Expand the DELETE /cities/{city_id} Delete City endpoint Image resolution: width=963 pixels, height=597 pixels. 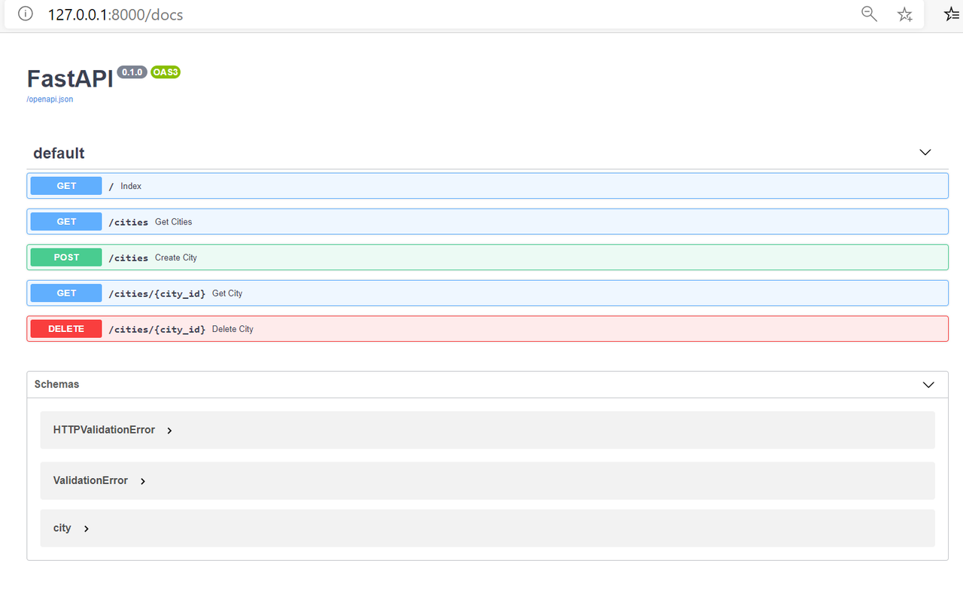[x=488, y=329]
